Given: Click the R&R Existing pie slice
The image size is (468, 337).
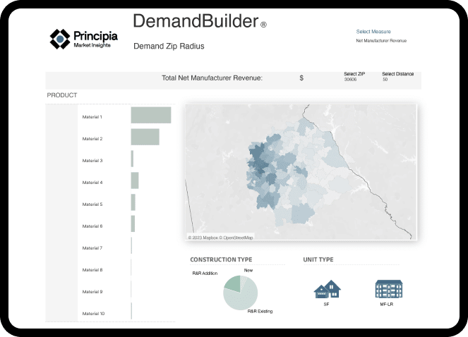Looking at the screenshot, I should click(244, 300).
